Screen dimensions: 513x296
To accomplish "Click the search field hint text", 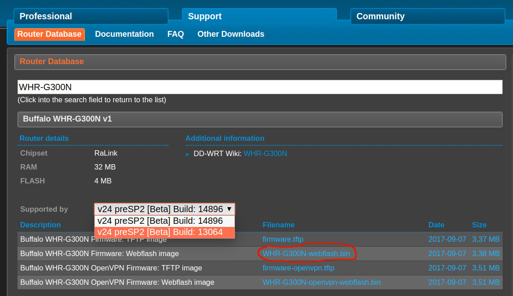I will point(92,100).
